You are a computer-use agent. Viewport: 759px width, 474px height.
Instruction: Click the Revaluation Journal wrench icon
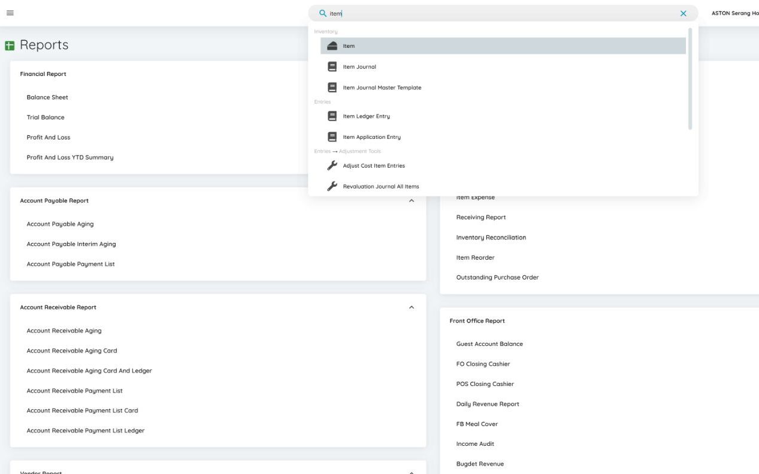332,186
